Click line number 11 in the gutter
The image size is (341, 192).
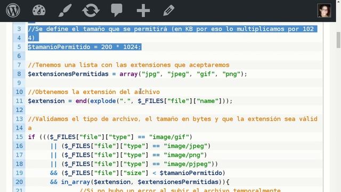[19, 101]
